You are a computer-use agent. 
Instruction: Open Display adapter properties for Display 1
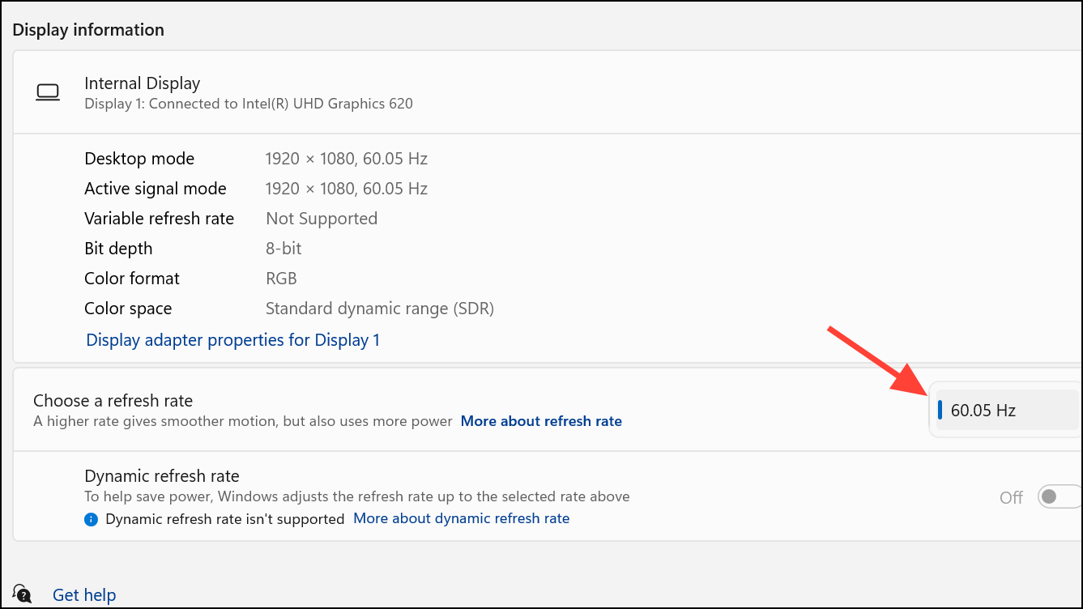pyautogui.click(x=232, y=340)
